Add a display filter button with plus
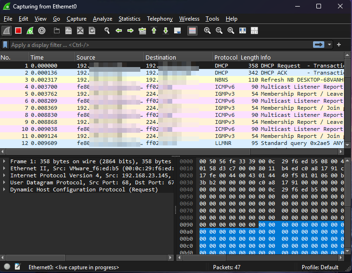The width and height of the screenshot is (352, 273). pos(339,45)
